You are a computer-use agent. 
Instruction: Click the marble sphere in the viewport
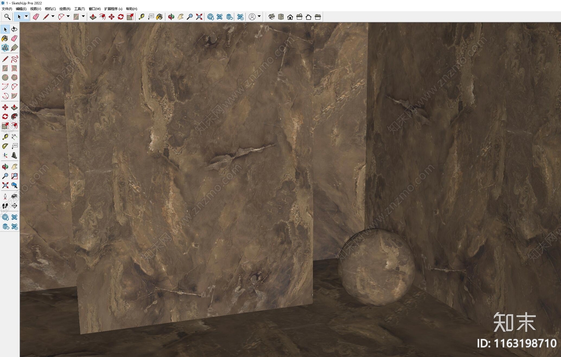pyautogui.click(x=376, y=267)
